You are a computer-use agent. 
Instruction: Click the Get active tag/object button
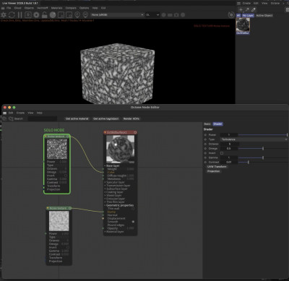click(x=106, y=118)
